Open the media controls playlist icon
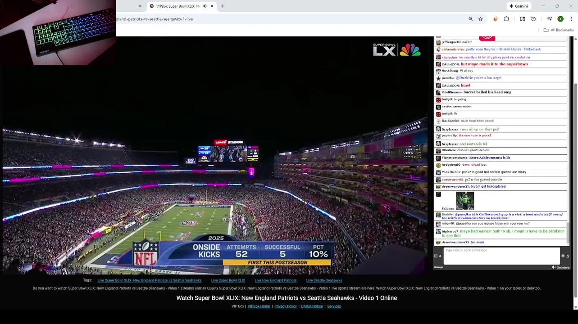The width and height of the screenshot is (578, 324). [550, 19]
